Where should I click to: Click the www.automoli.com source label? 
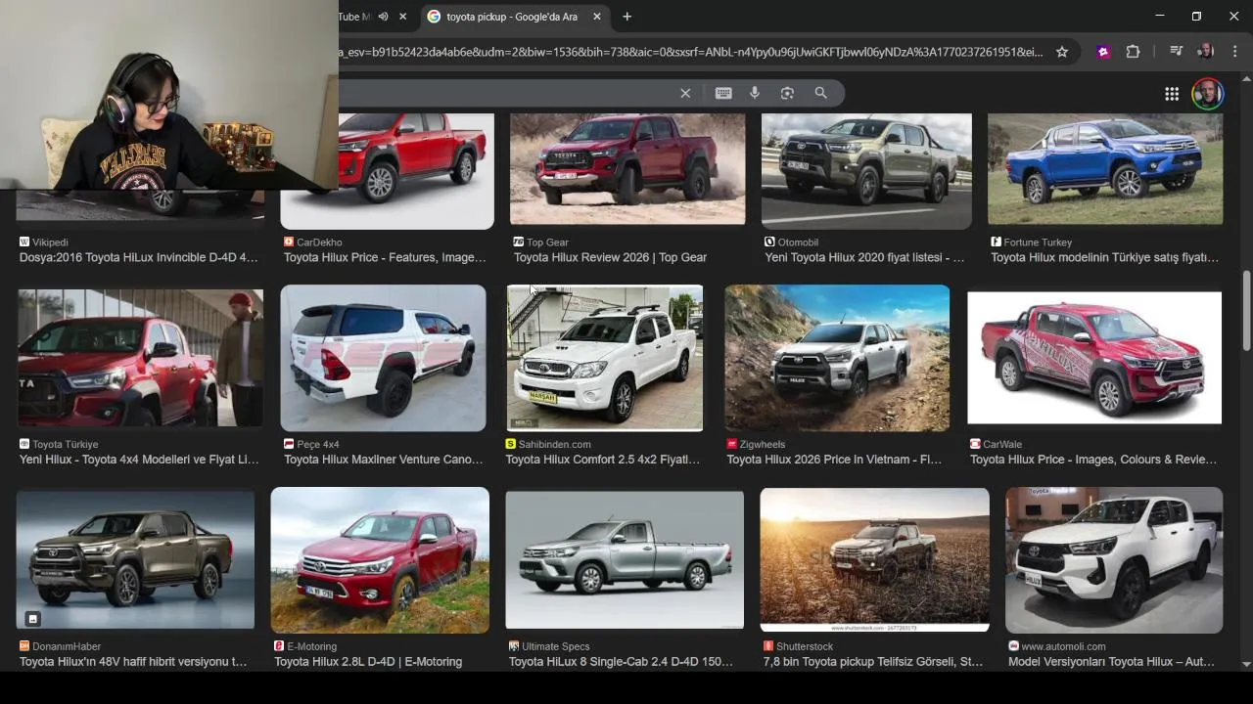tap(1063, 646)
